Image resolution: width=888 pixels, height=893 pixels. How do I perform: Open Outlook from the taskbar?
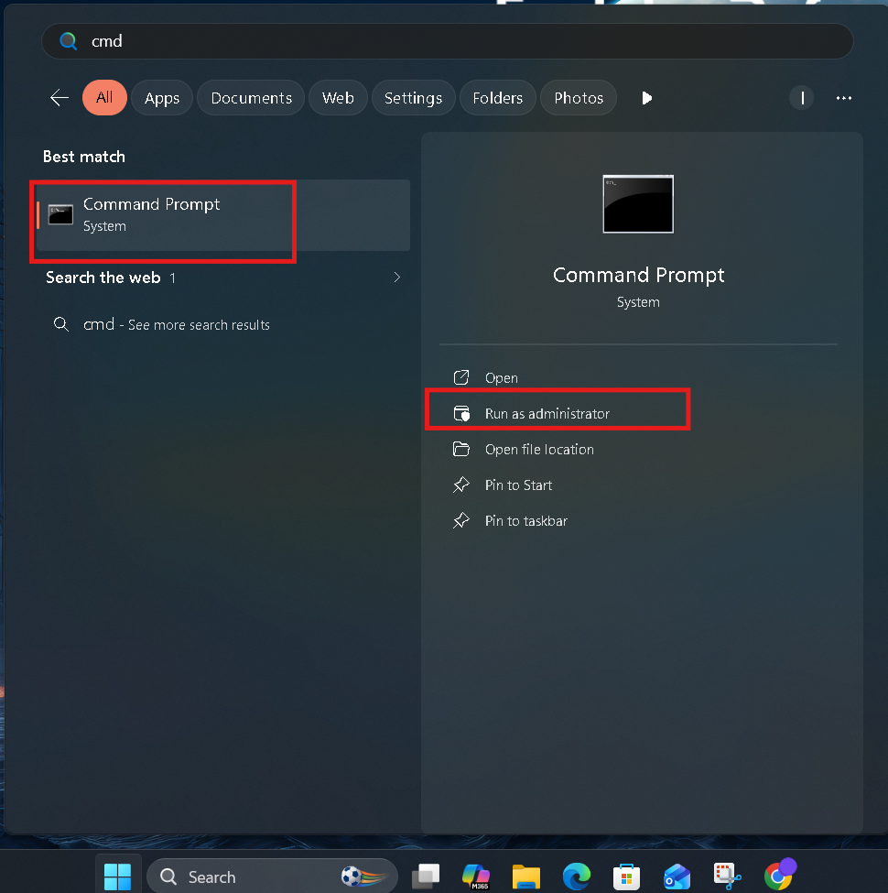coord(677,877)
